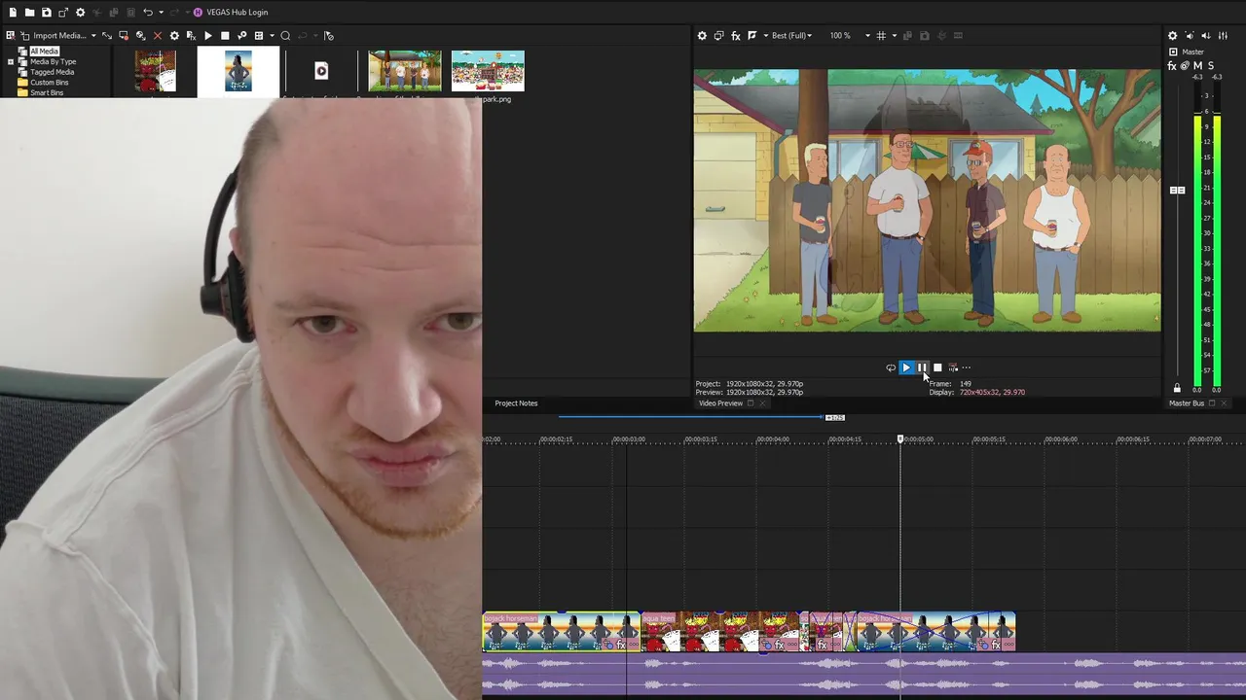Open the undo history dropdown arrow
Viewport: 1246px width, 700px height.
161,13
